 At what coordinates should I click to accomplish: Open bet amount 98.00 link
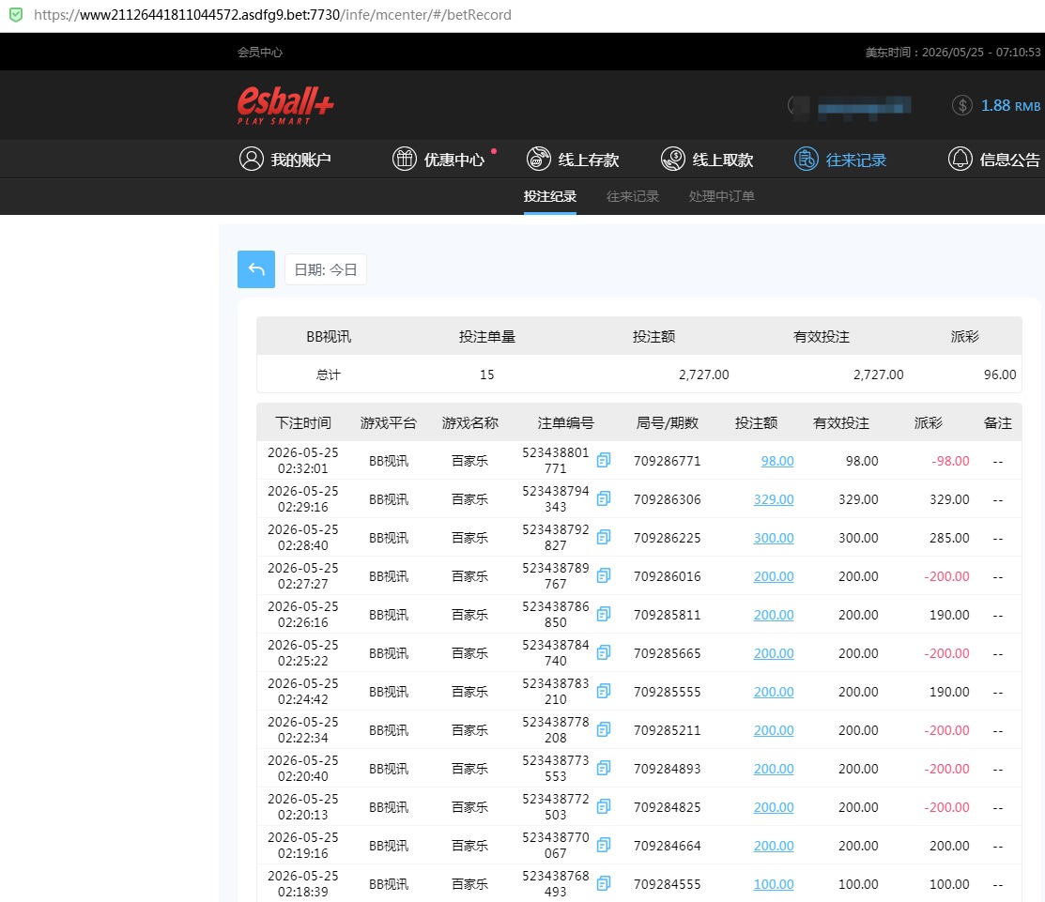pyautogui.click(x=777, y=461)
